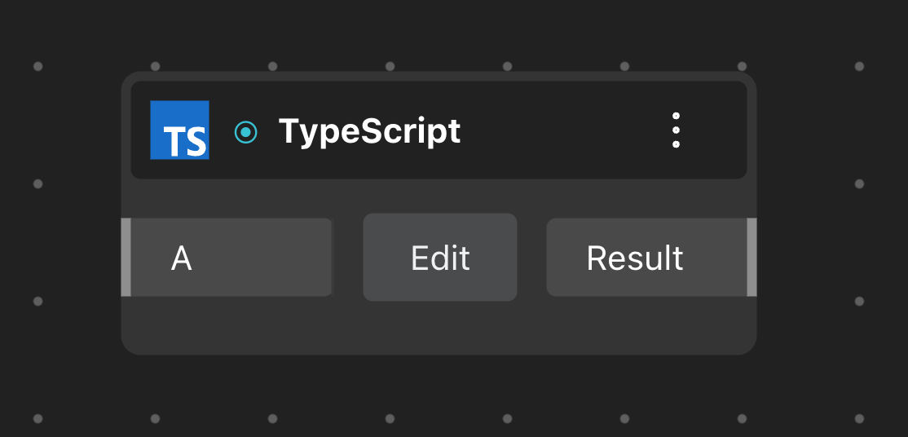
Task: Click the empty canvas right of the node
Action: [x=823, y=245]
